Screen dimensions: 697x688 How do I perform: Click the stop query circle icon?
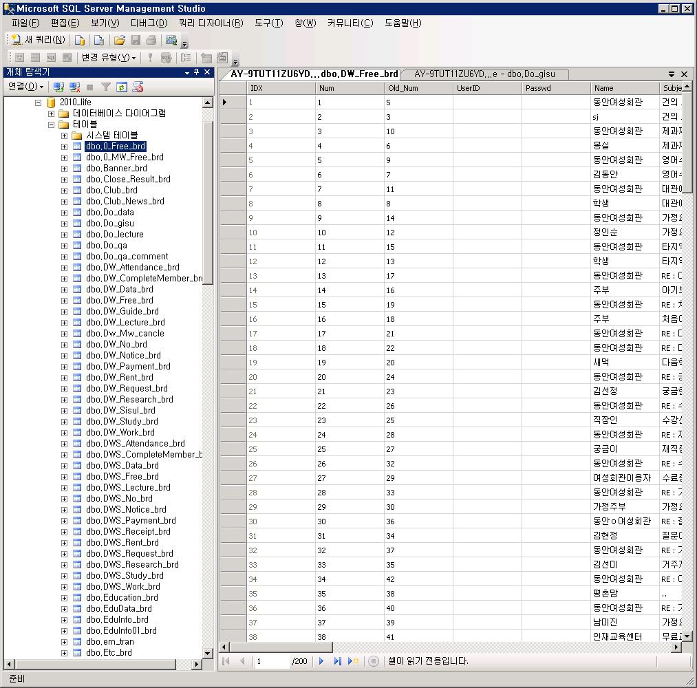click(374, 661)
